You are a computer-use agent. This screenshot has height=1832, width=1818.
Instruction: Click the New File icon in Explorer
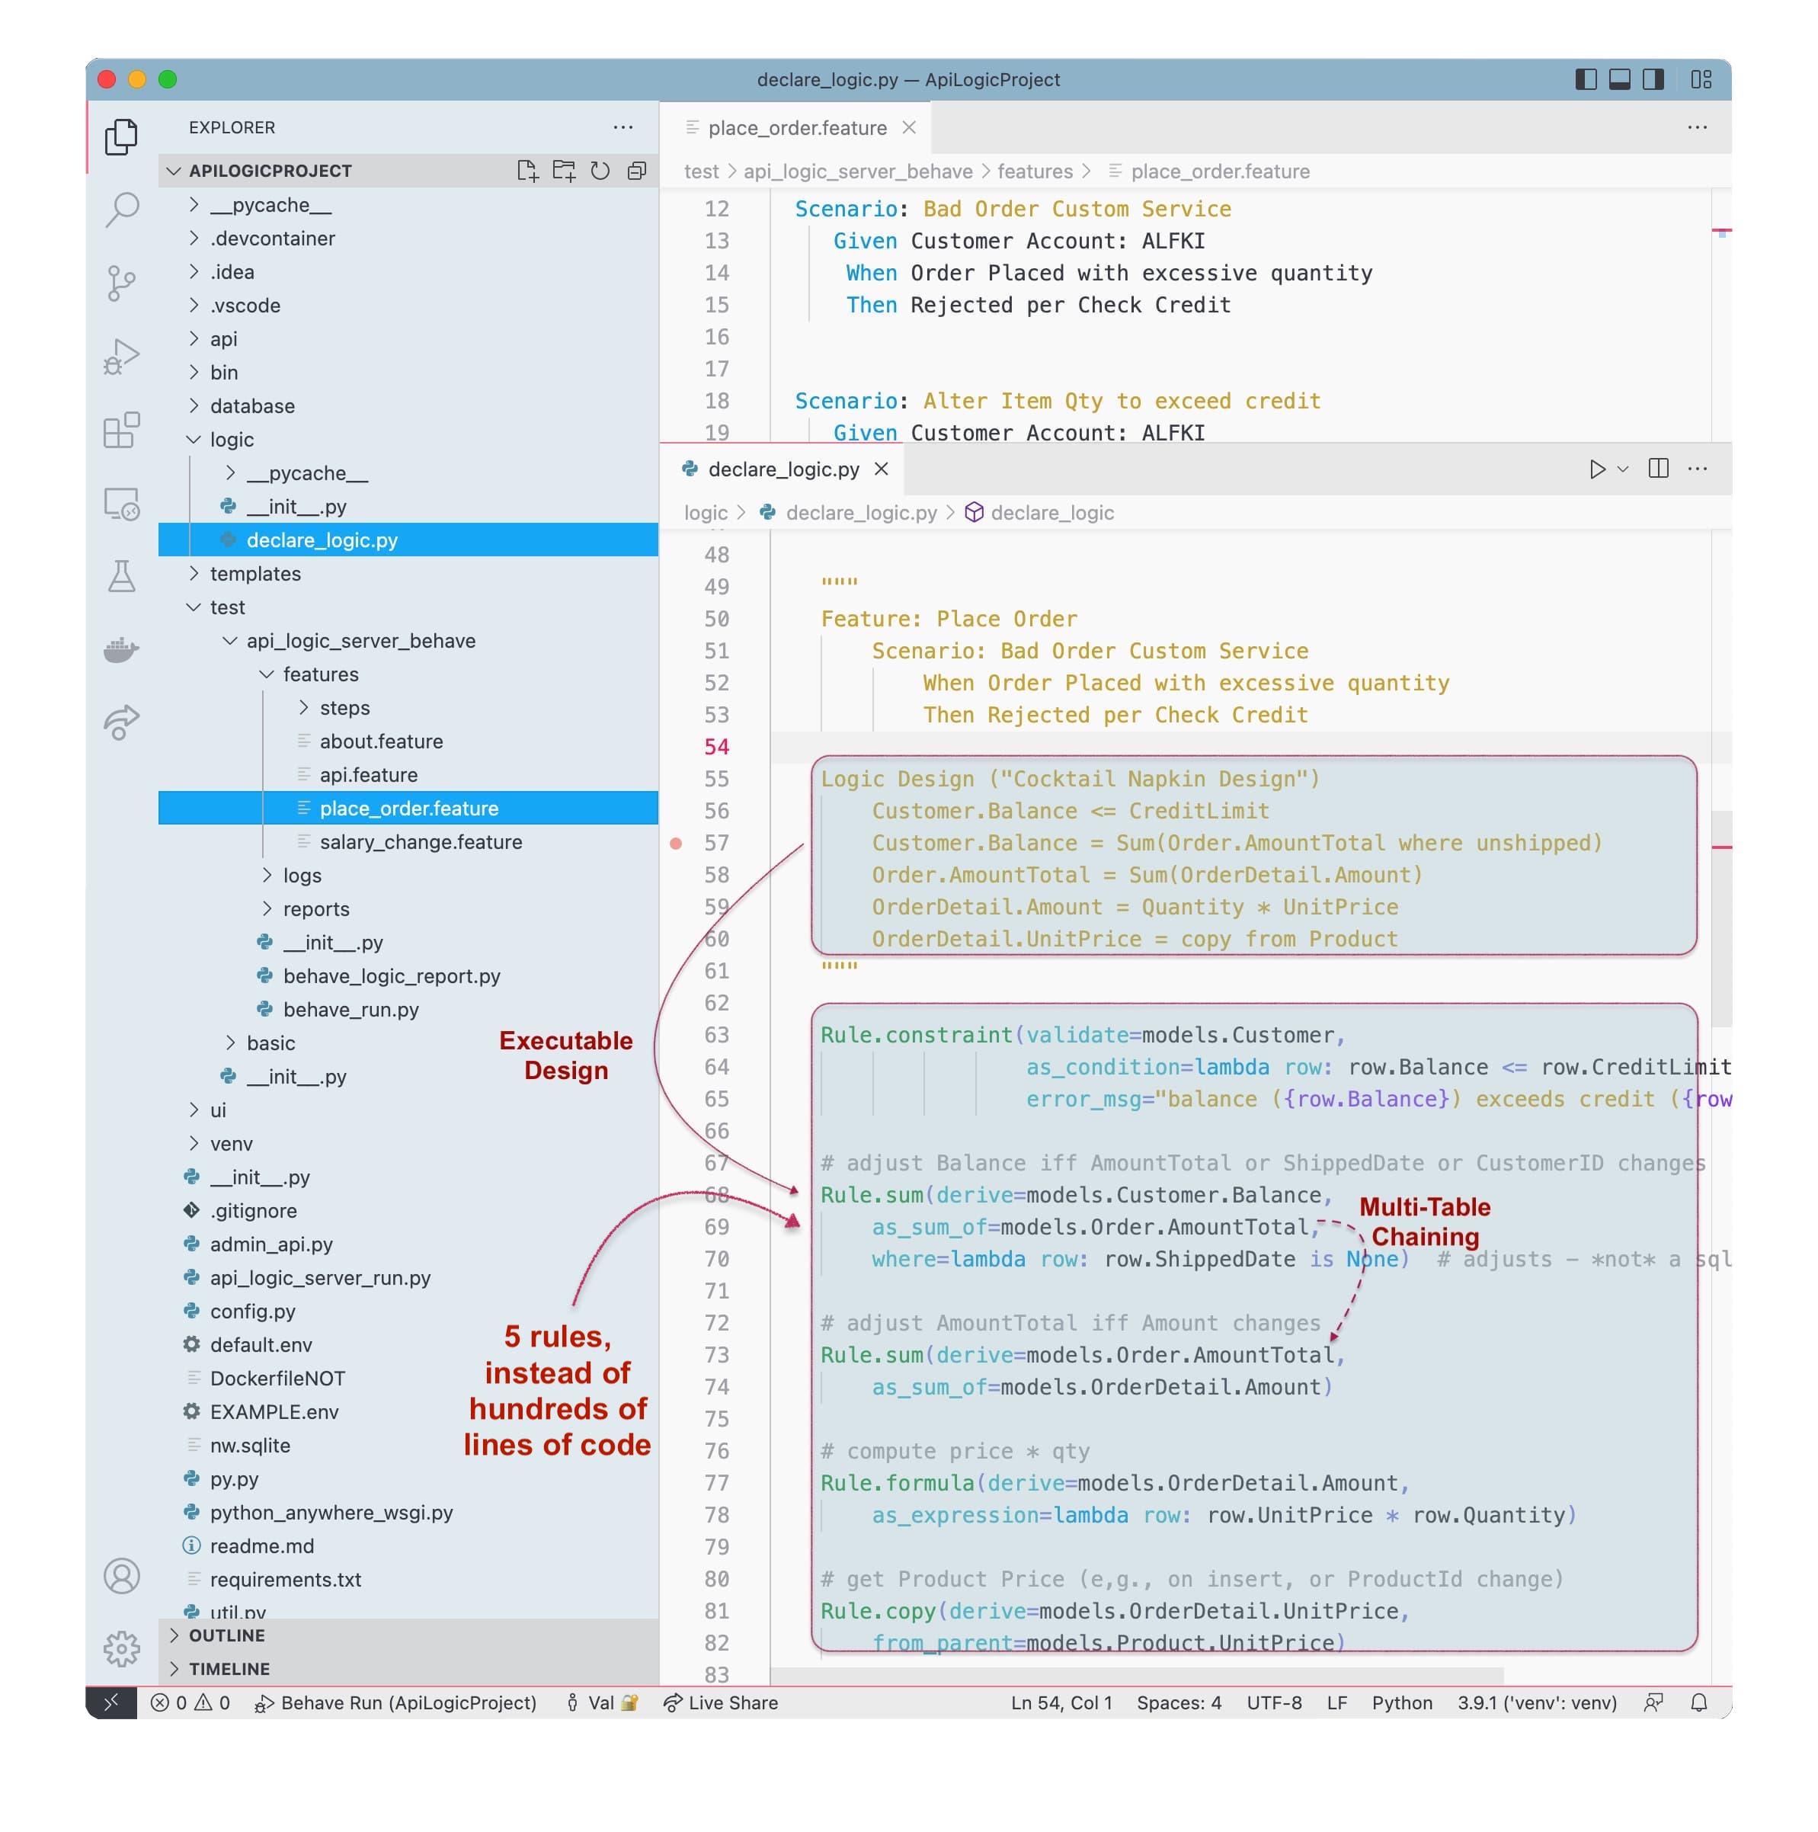coord(527,171)
